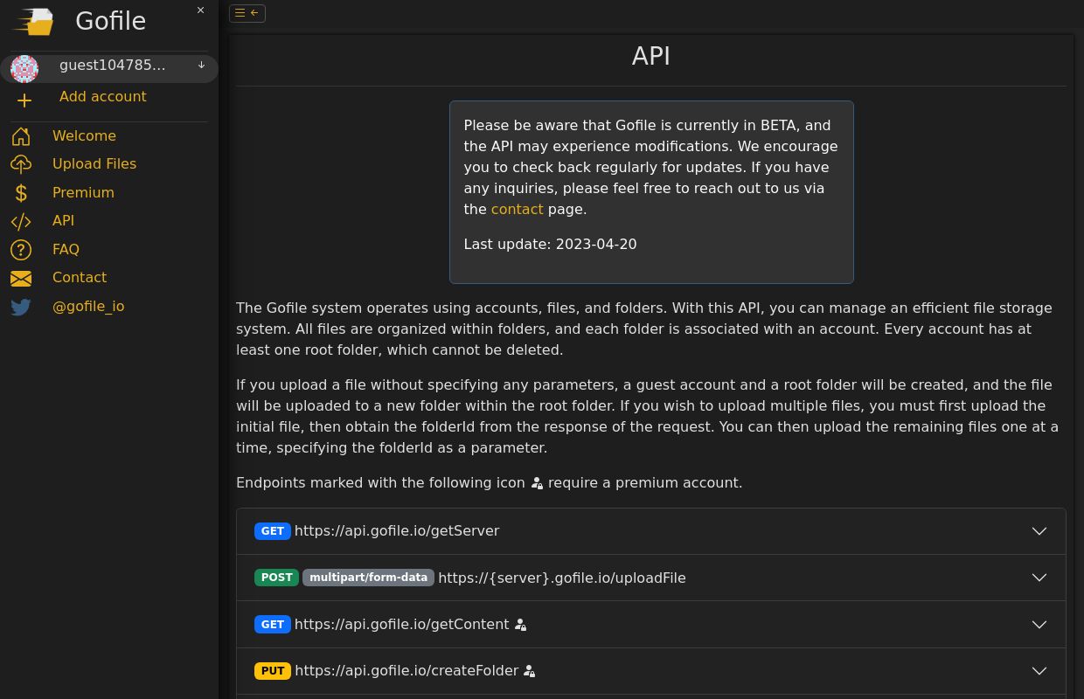1084x699 pixels.
Task: Click the Twitter bird icon
Action: click(x=21, y=307)
